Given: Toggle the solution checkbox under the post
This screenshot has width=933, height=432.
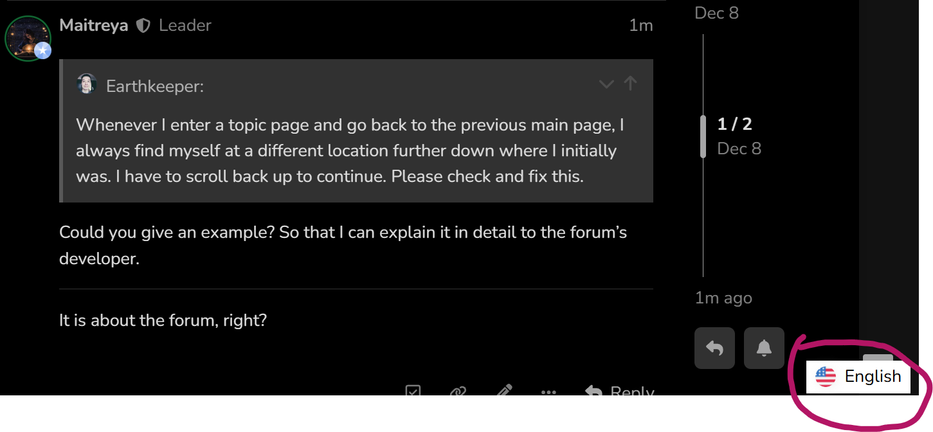Looking at the screenshot, I should tap(413, 391).
